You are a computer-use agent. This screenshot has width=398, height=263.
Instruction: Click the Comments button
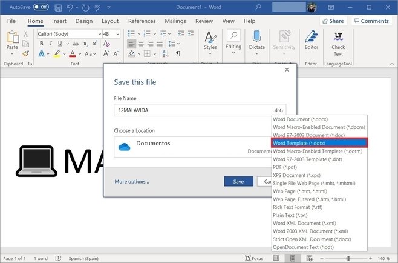(371, 21)
